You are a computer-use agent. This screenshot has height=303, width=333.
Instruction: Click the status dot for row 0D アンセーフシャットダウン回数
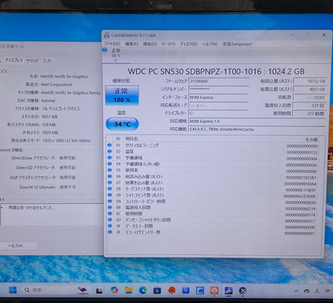110,220
